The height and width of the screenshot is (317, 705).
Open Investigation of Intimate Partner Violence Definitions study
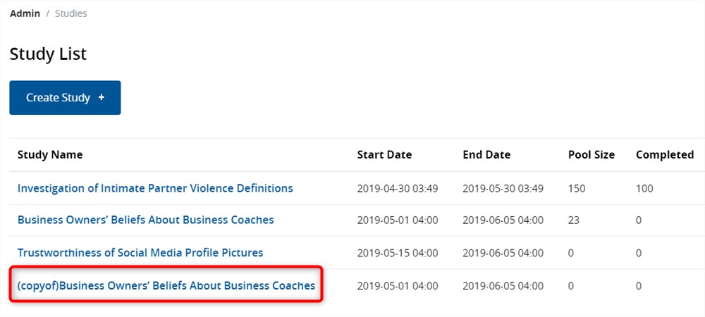click(155, 188)
